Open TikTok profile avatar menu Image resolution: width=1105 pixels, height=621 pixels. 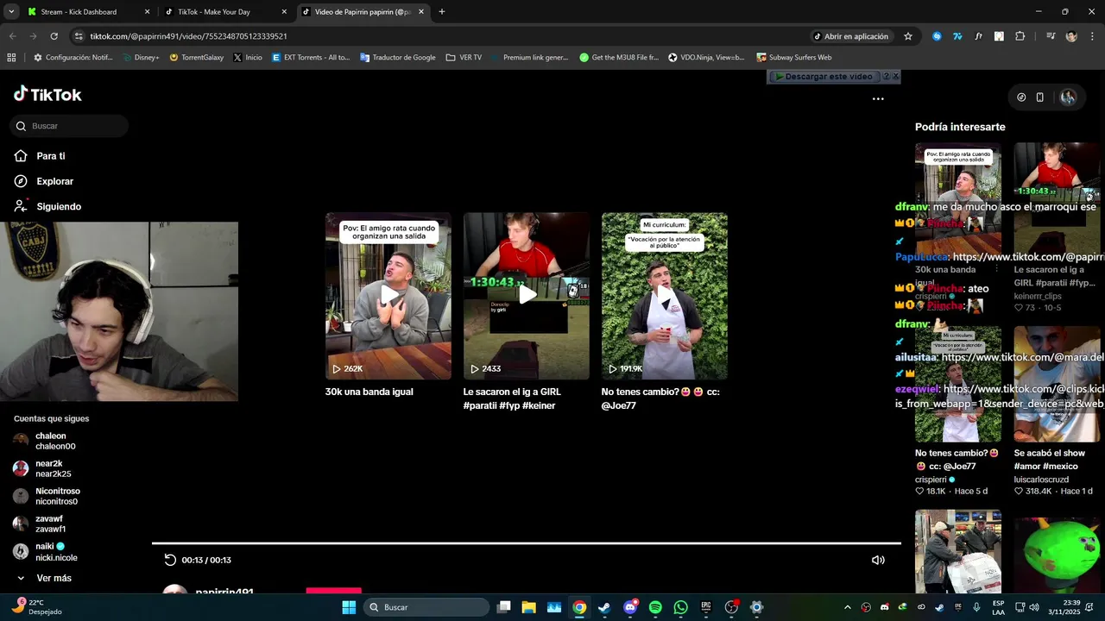[x=1068, y=97]
